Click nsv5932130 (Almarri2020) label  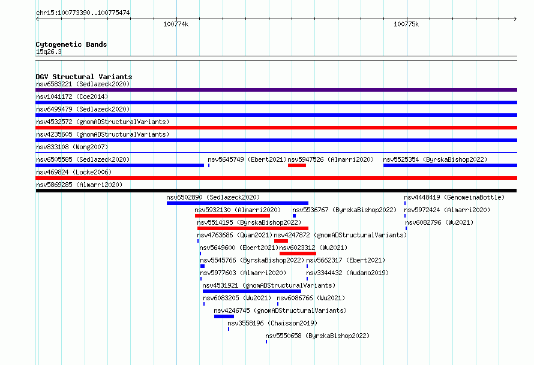(x=238, y=210)
